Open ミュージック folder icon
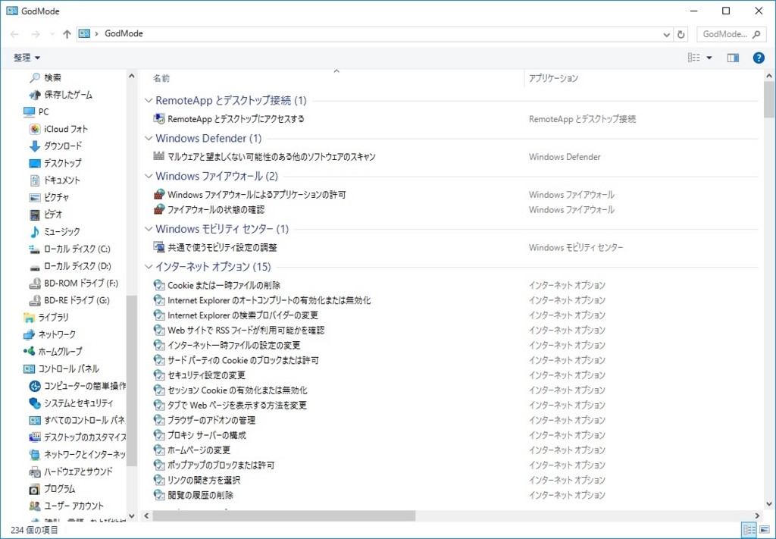Image resolution: width=776 pixels, height=539 pixels. tap(35, 232)
